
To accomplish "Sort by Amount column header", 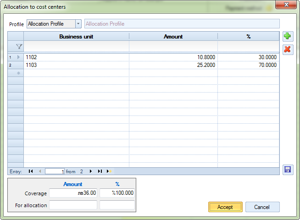I will 173,37.
